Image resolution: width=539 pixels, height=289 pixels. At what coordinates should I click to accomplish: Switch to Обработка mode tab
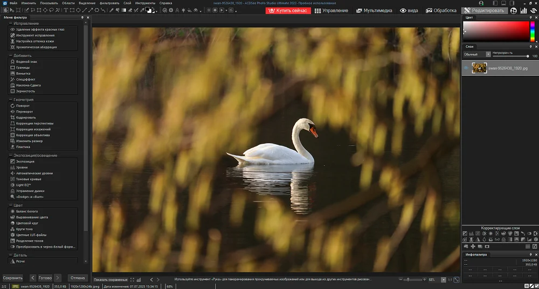441,11
